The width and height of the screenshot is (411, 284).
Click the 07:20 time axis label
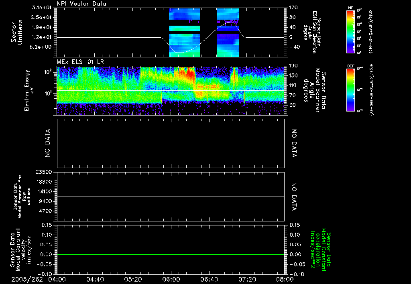point(247,280)
